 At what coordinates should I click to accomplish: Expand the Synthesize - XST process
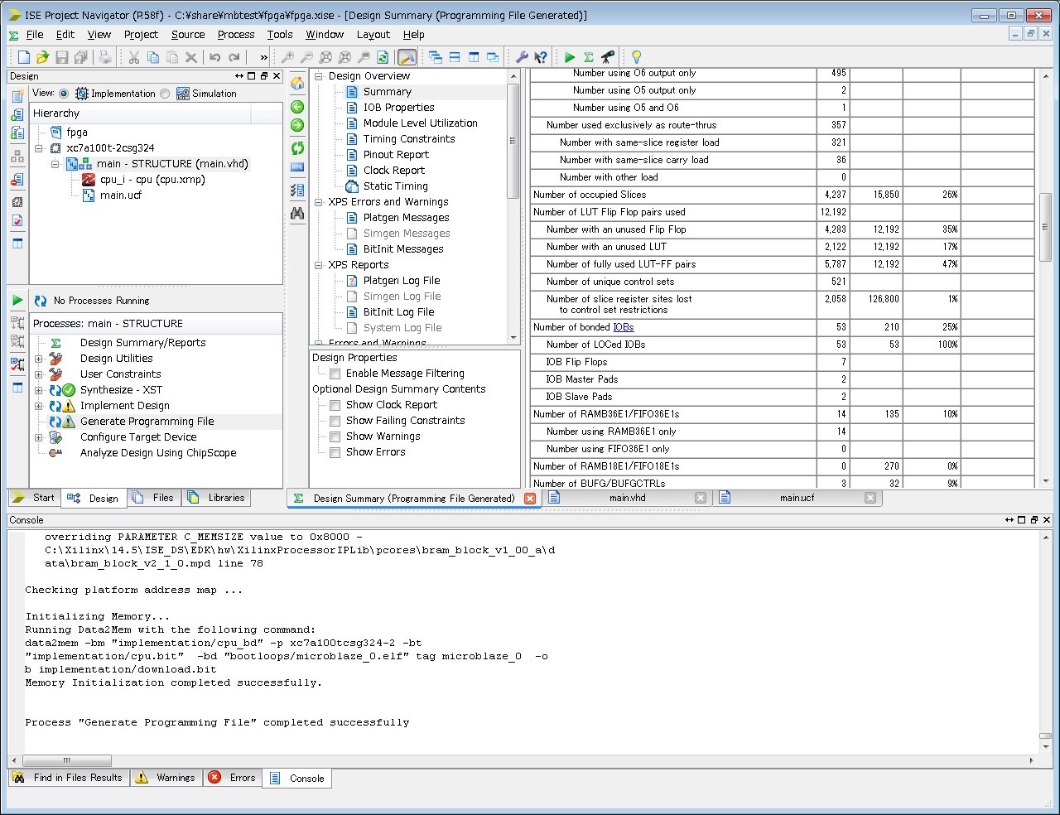39,390
